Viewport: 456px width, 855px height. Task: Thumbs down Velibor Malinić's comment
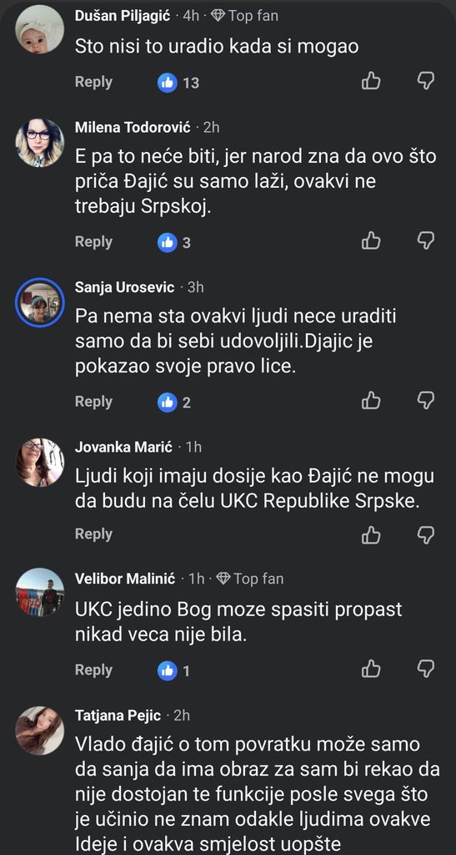pyautogui.click(x=425, y=669)
